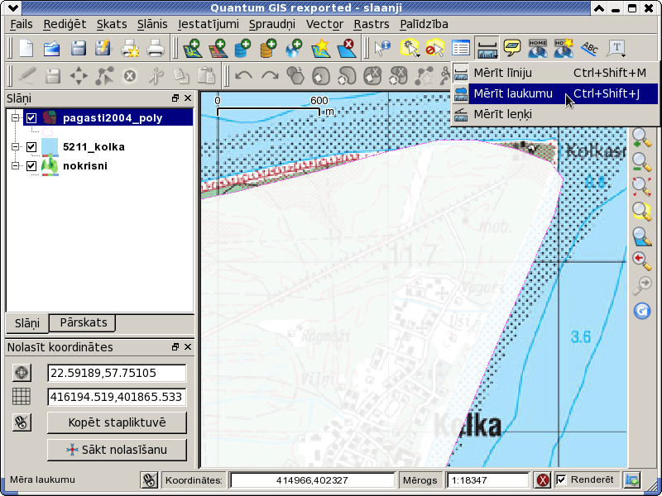Choose Mērīt līniju from the measure menu
The width and height of the screenshot is (662, 496).
554,73
